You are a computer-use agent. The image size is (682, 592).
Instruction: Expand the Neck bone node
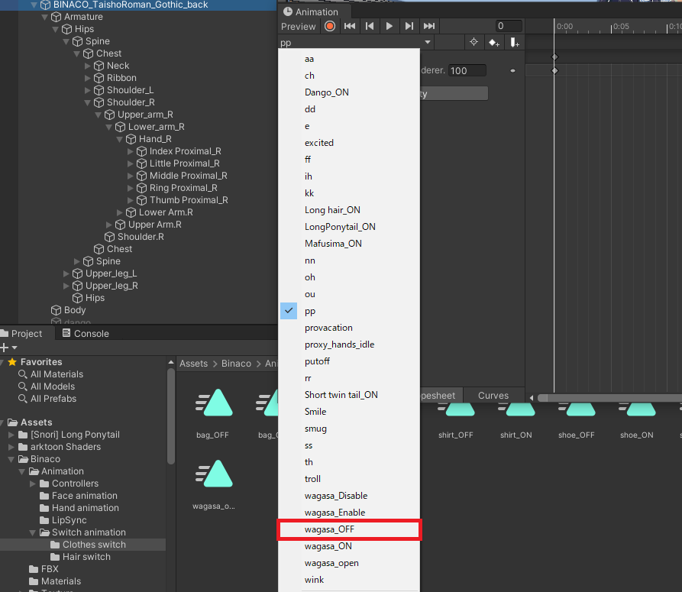click(87, 66)
